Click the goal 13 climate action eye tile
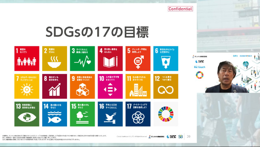The width and height of the screenshot is (260, 147). 27,114
